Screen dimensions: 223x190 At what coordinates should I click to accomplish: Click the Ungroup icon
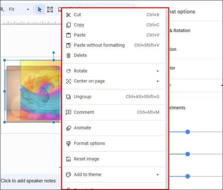69,97
